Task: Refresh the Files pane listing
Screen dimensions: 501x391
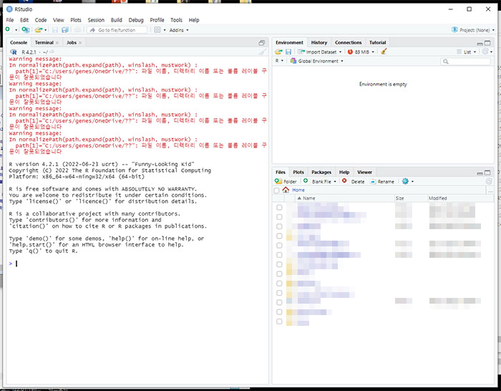Action: (489, 181)
